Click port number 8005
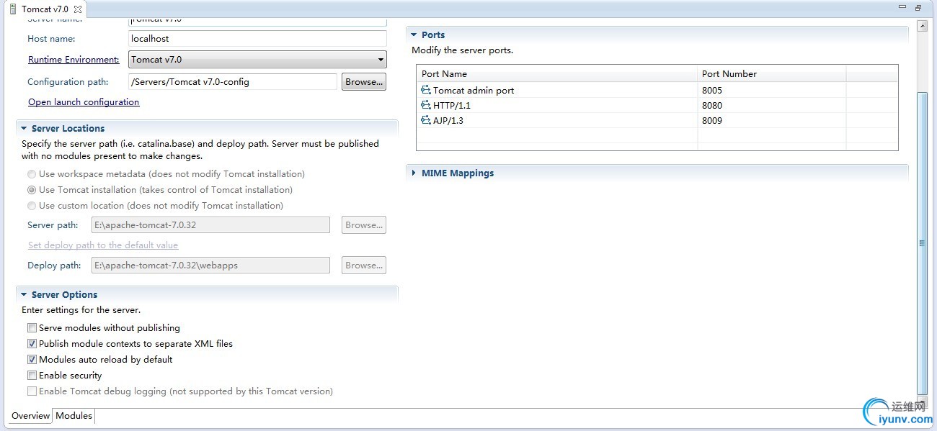The width and height of the screenshot is (937, 431). 712,91
